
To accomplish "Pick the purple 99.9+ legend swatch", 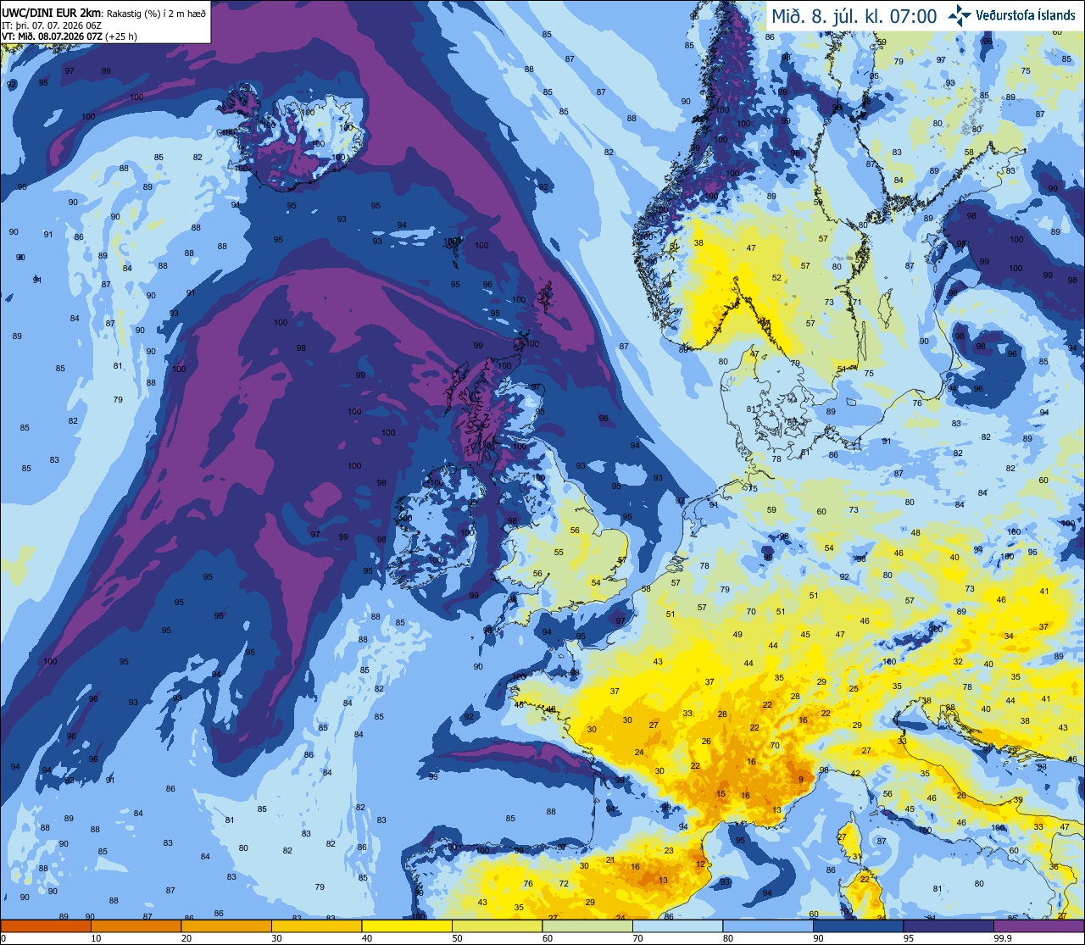I will 1039,926.
